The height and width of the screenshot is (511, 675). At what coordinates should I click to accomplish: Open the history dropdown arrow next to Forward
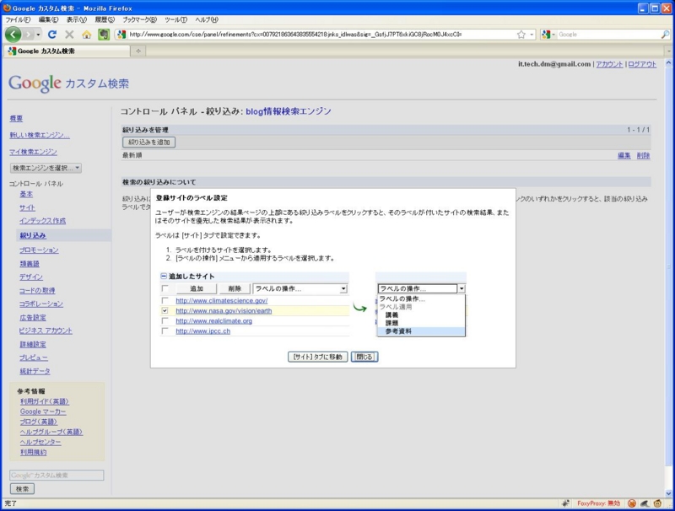pos(38,35)
